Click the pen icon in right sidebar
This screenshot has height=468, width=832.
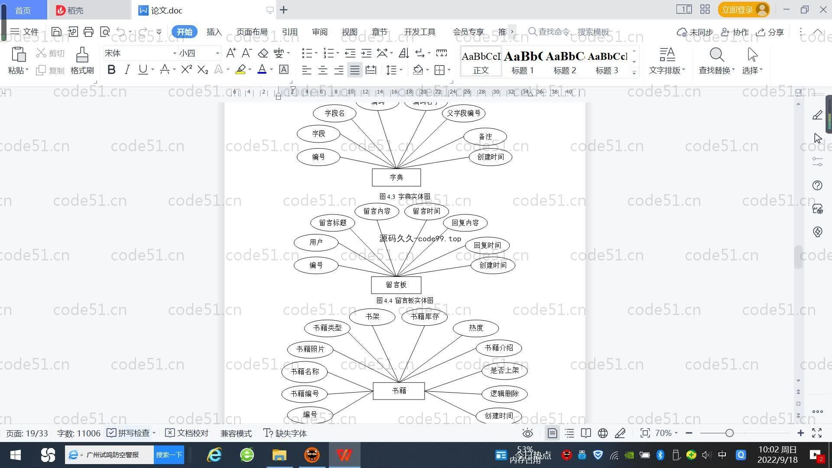tap(817, 115)
